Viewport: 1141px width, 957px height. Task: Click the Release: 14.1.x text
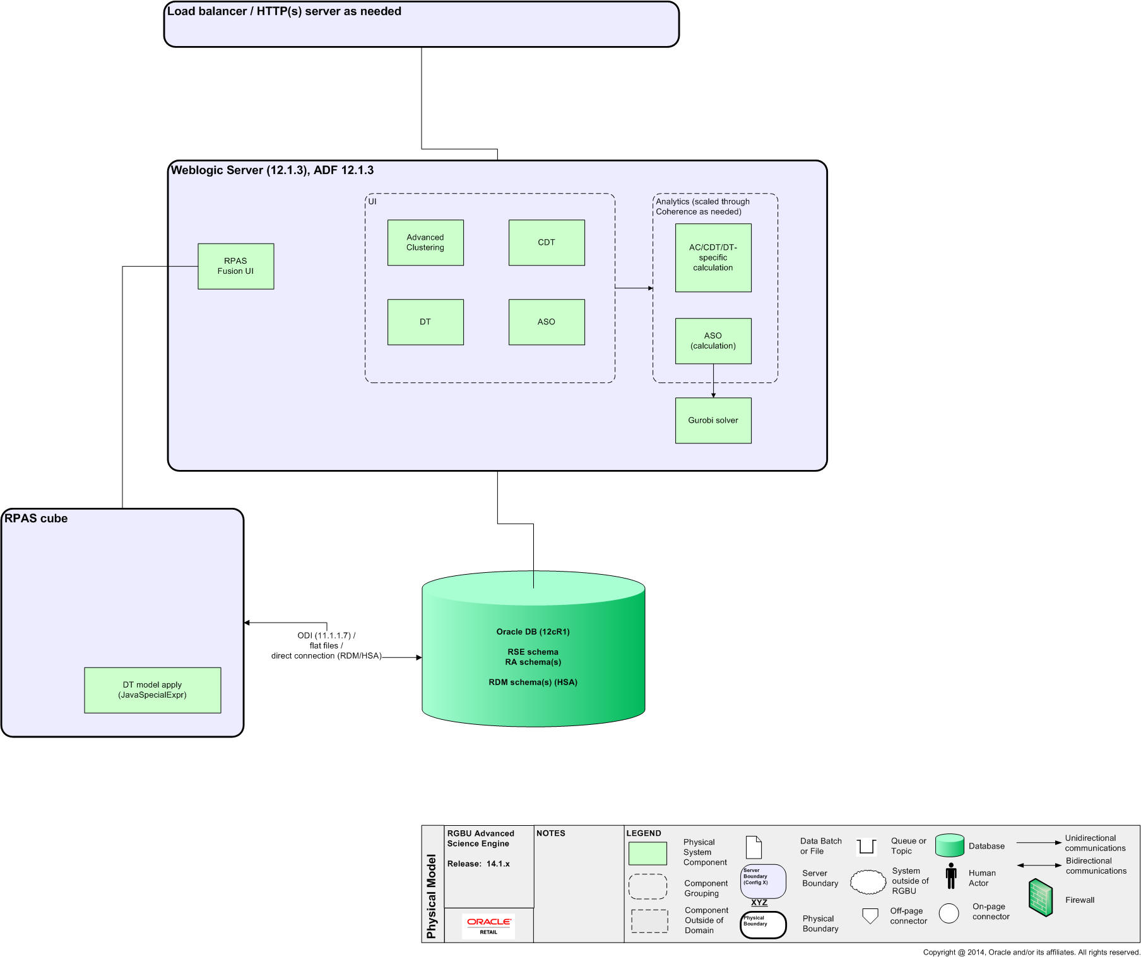(x=478, y=864)
